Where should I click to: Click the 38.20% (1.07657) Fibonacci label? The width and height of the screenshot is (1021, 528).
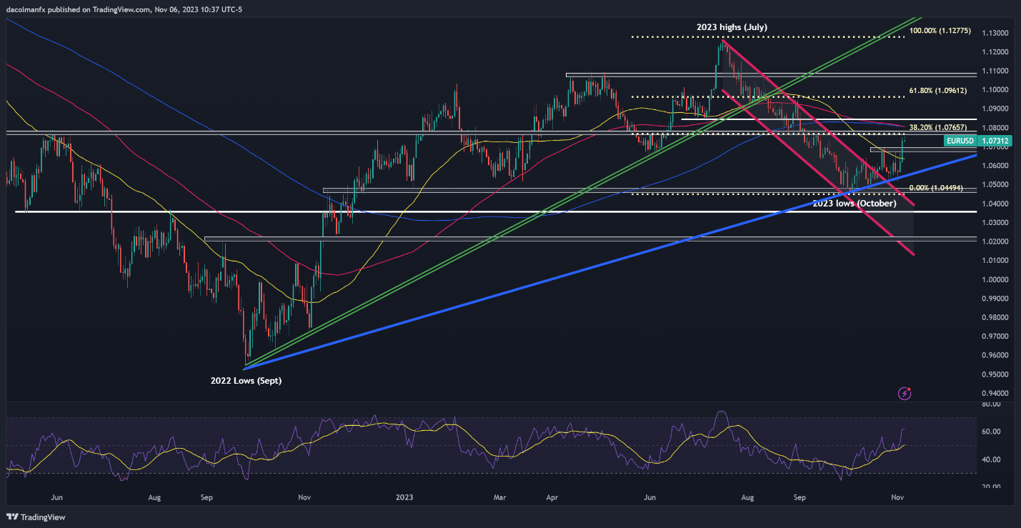click(x=937, y=126)
